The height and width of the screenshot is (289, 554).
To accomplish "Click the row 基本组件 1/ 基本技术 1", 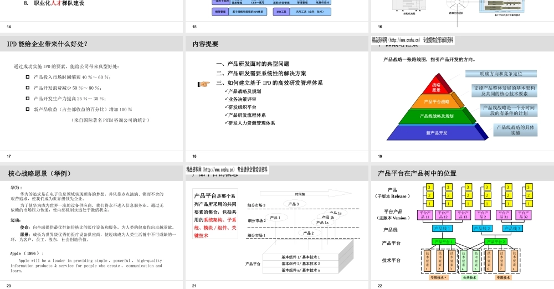I will [x=301, y=257].
